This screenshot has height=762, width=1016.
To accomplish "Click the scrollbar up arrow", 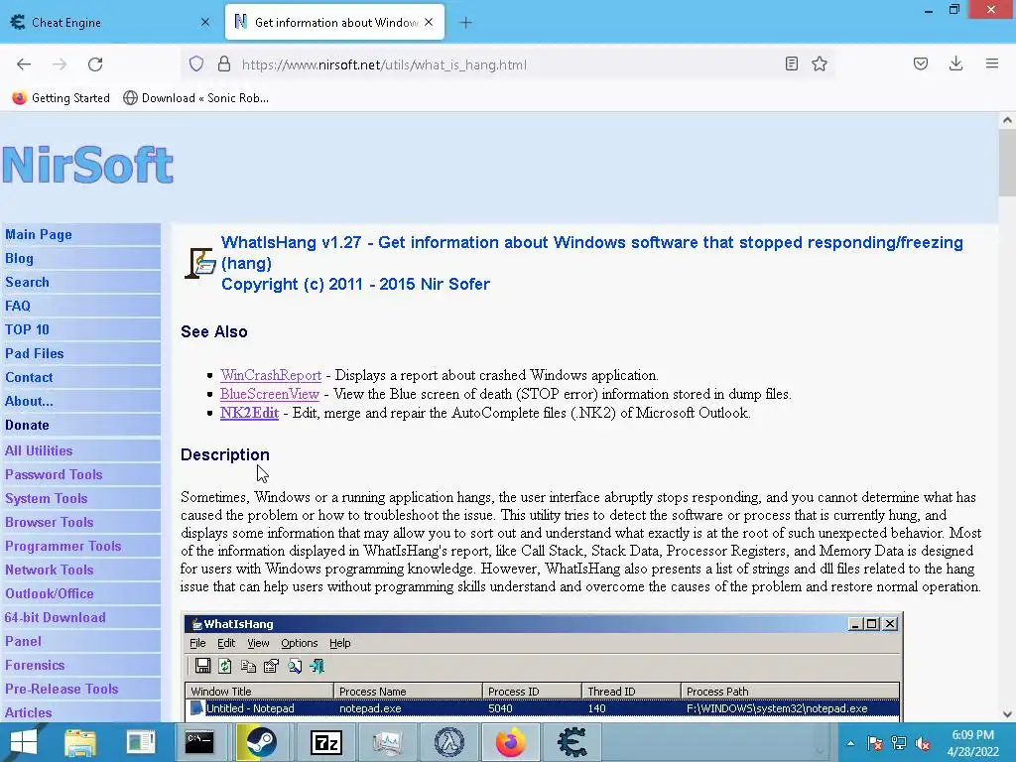I will coord(1007,120).
